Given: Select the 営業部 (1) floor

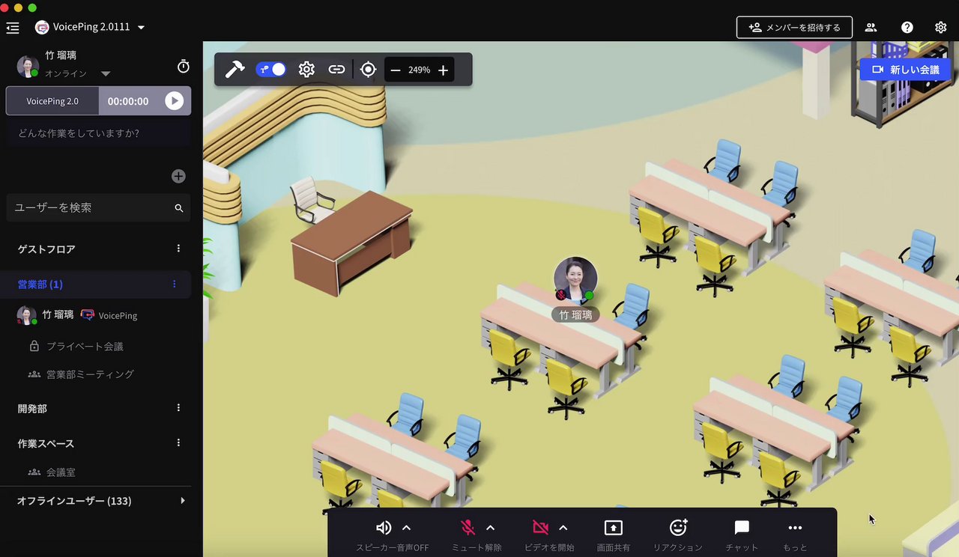Looking at the screenshot, I should click(40, 284).
